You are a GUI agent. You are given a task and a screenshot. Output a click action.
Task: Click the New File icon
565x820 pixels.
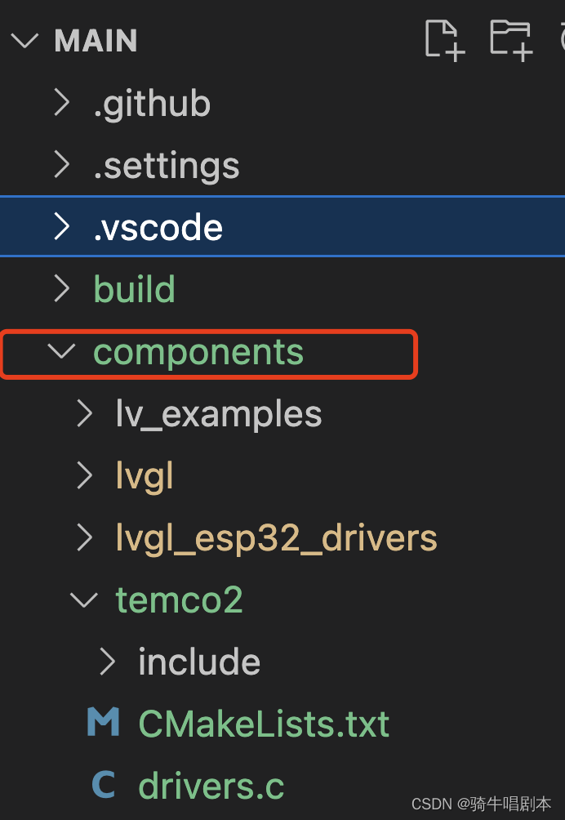[445, 41]
